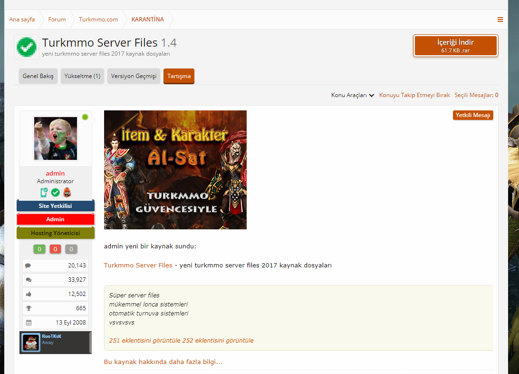This screenshot has width=519, height=374.
Task: Click the 20,143 message count
Action: click(x=77, y=266)
